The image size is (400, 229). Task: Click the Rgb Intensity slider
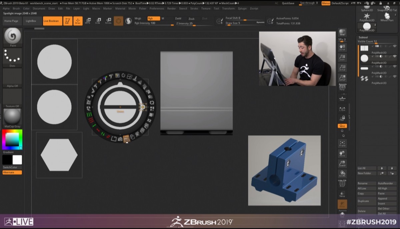click(x=153, y=23)
